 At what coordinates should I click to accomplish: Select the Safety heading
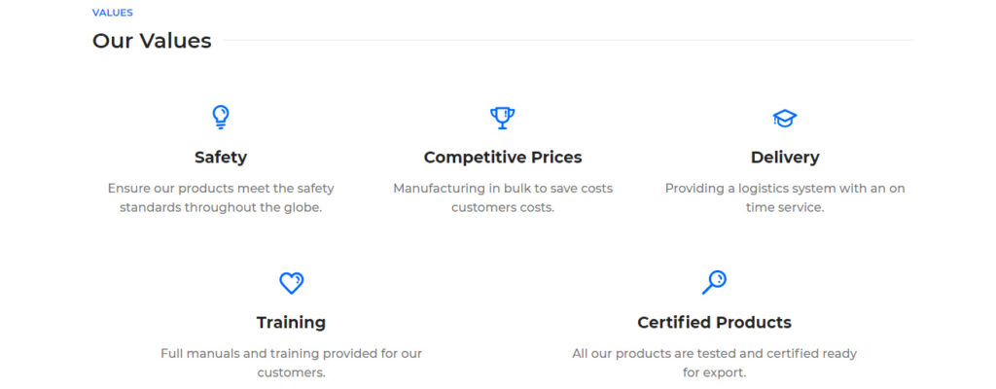click(x=221, y=157)
